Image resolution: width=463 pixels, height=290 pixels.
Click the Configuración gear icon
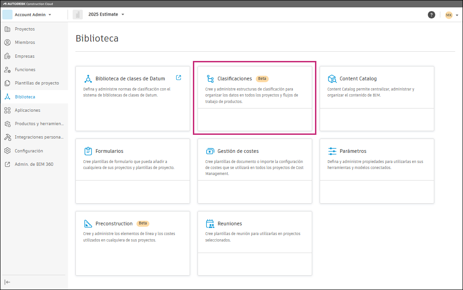coord(7,151)
